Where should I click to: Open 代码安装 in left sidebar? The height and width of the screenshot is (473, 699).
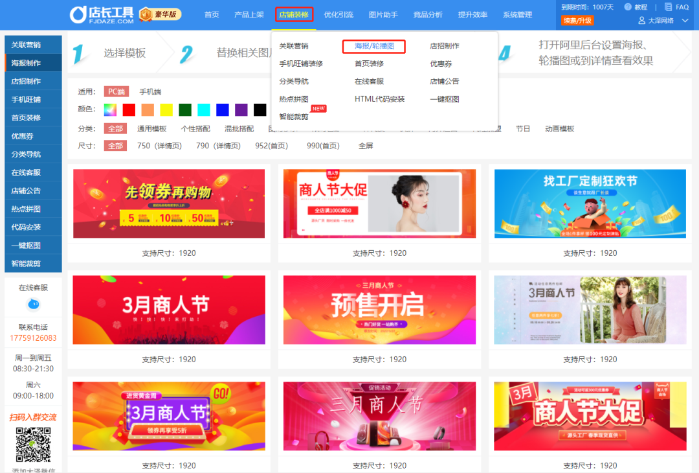tap(33, 227)
